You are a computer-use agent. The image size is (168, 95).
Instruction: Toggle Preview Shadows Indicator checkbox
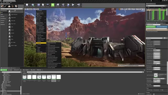47,59
